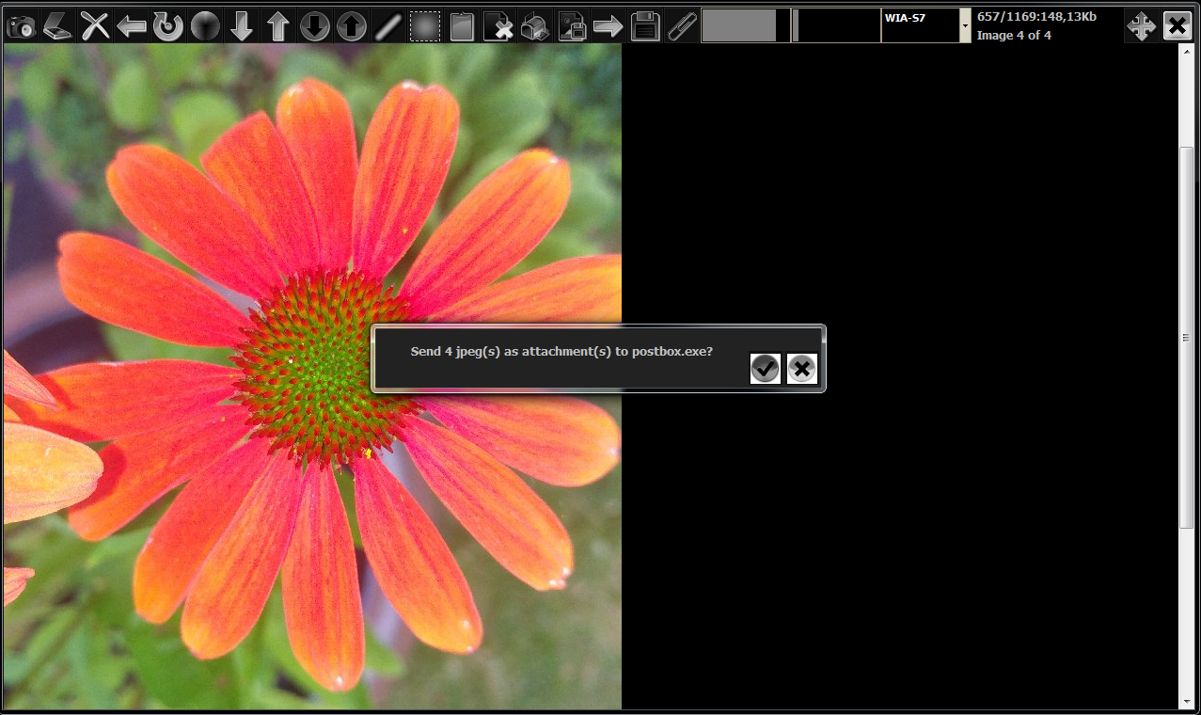Image resolution: width=1201 pixels, height=715 pixels.
Task: Open the WIA-S7 scanner source dropdown
Action: tap(965, 25)
